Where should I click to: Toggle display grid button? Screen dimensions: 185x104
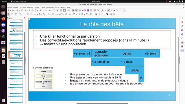coord(61,10)
